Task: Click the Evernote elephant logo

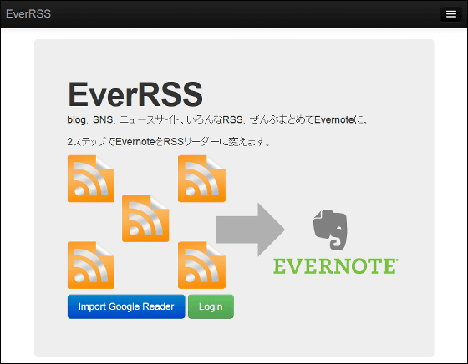Action: point(330,230)
